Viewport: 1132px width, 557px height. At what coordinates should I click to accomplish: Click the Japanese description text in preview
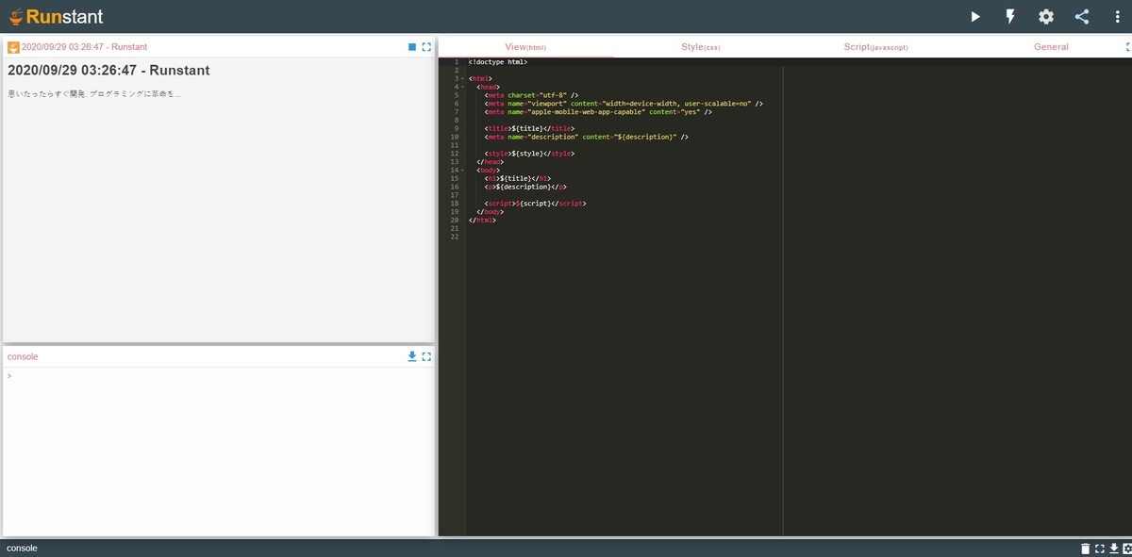coord(93,93)
